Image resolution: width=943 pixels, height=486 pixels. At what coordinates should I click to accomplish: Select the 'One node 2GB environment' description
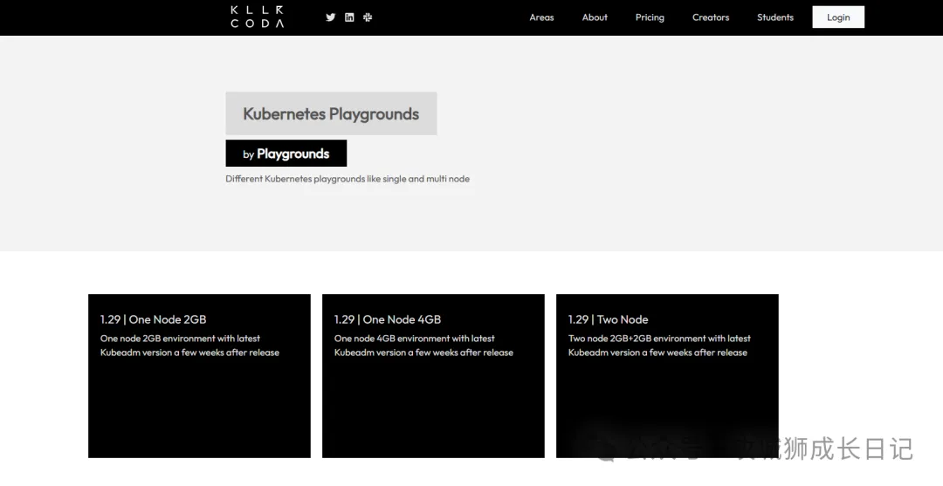[x=189, y=346]
